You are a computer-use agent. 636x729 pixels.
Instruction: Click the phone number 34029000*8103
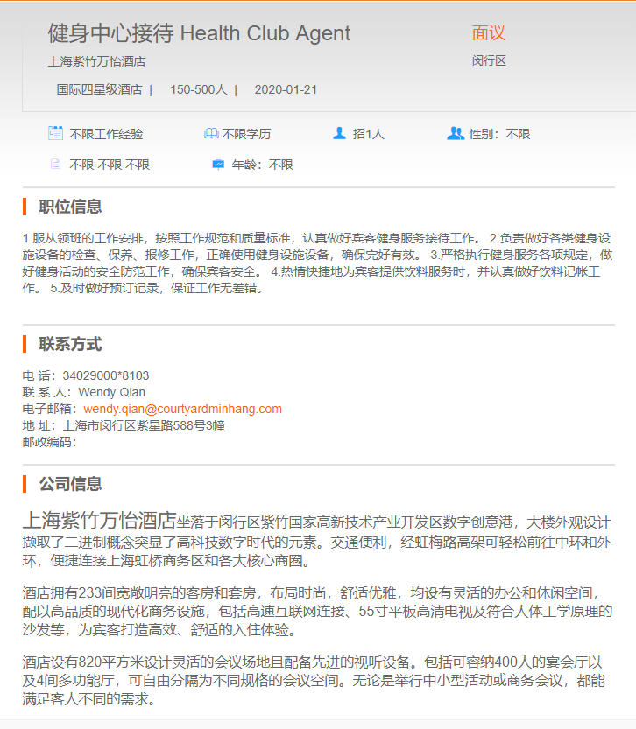pos(105,375)
